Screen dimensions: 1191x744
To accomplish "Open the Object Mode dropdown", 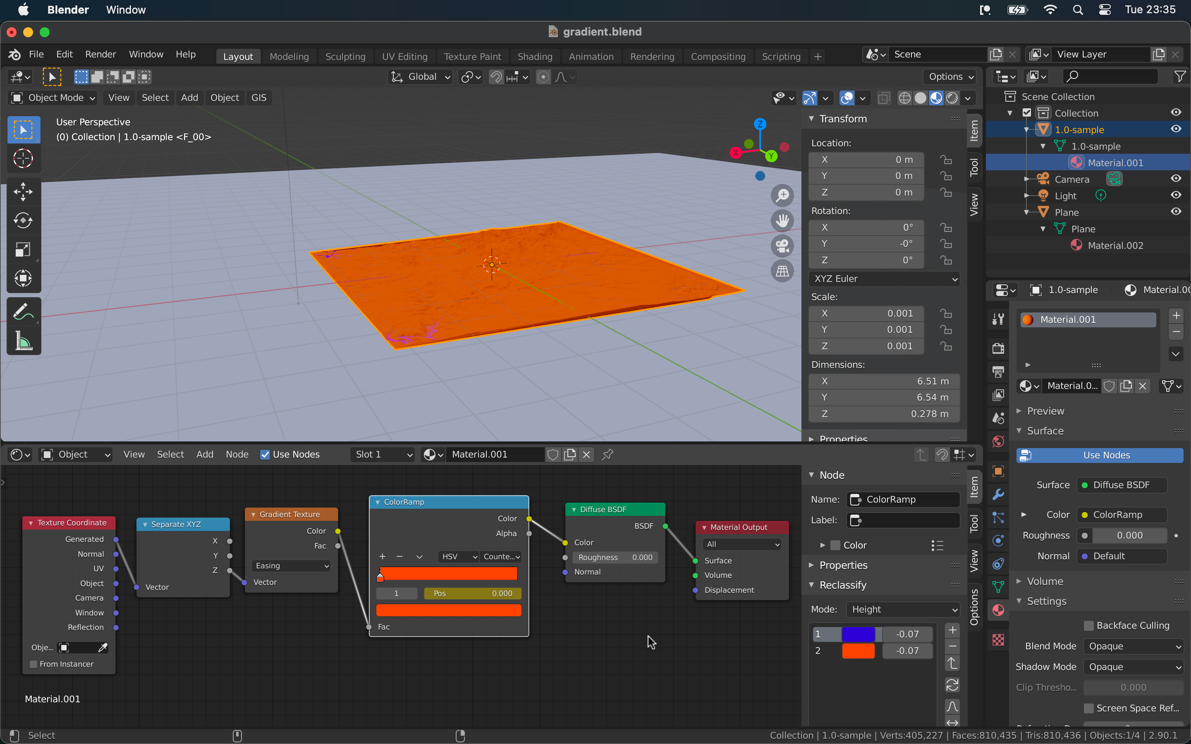I will point(53,98).
